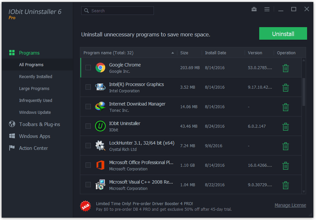The height and width of the screenshot is (220, 316).
Task: Click Microsoft Office size 1.10 GB
Action: coord(188,165)
